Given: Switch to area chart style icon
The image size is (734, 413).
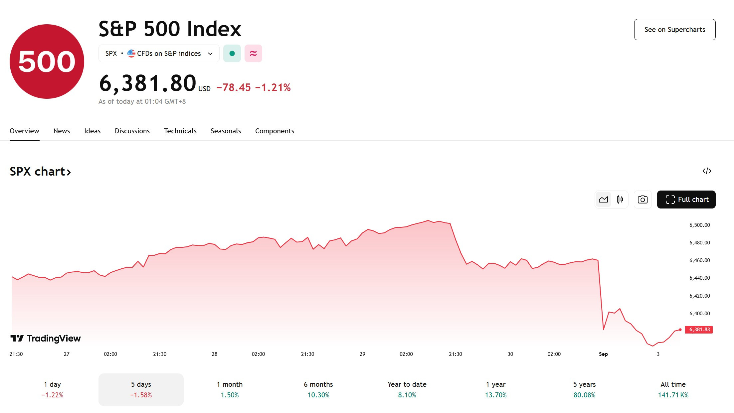Looking at the screenshot, I should click(x=603, y=200).
